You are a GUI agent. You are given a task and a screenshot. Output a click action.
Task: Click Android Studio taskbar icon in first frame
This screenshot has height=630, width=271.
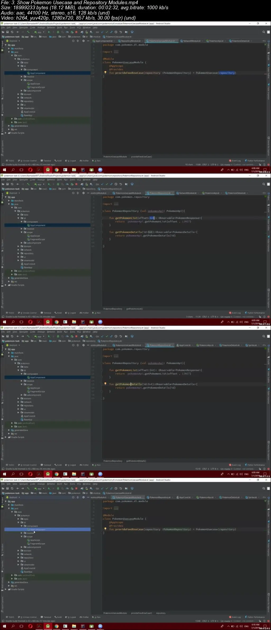tap(48, 170)
